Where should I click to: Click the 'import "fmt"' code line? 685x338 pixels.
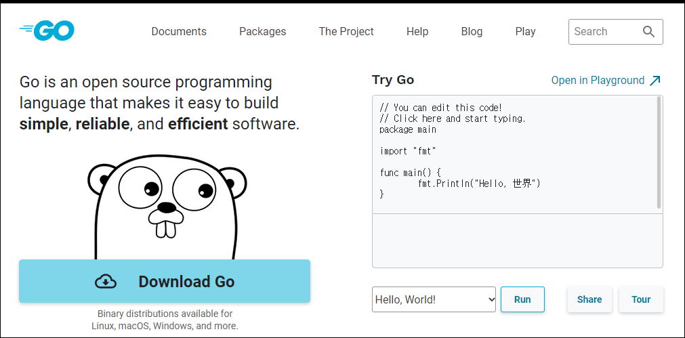[408, 151]
